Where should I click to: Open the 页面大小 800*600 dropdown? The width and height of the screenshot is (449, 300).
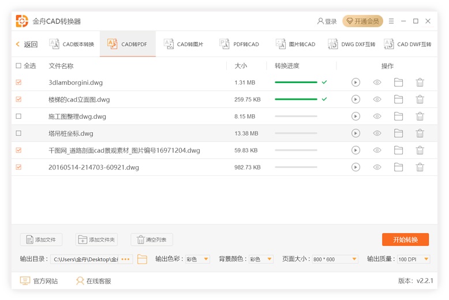[335, 259]
